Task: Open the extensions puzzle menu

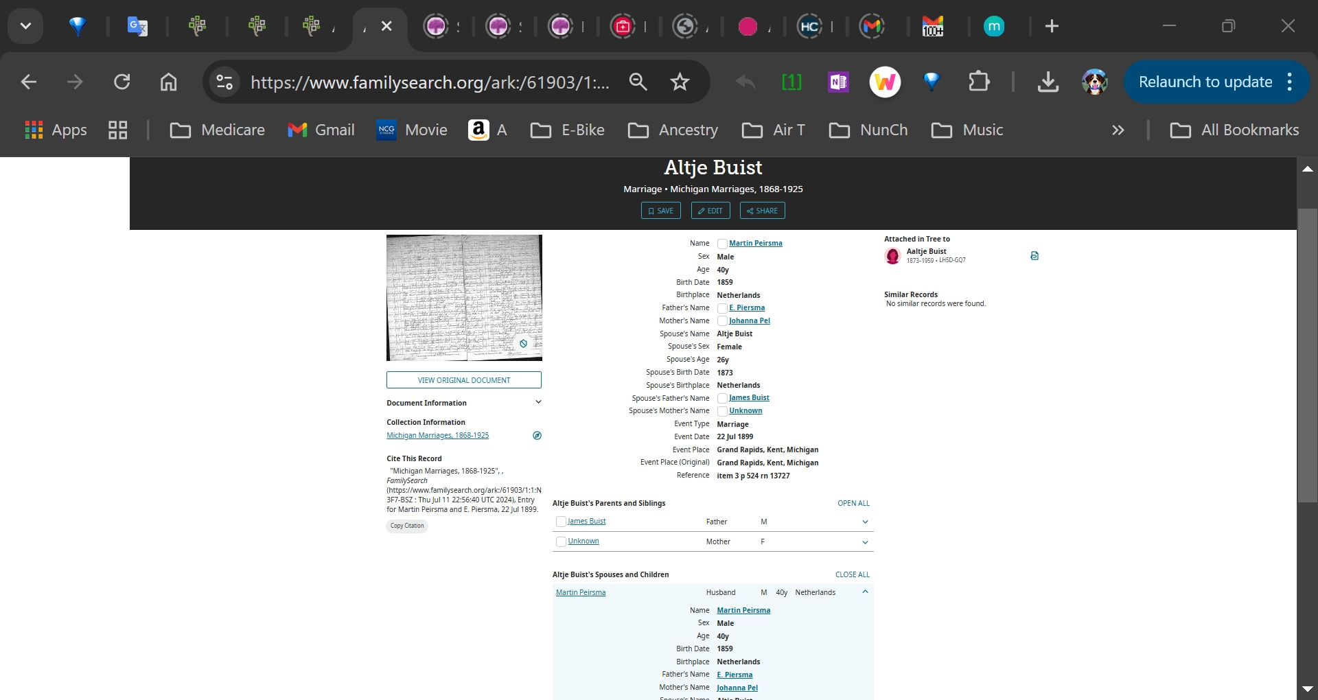Action: click(979, 82)
